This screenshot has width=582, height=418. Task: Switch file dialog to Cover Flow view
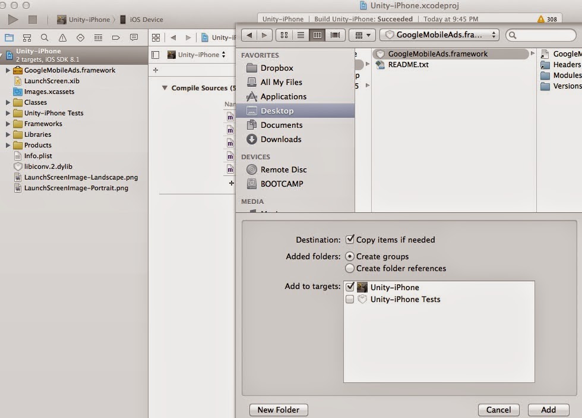tap(335, 35)
